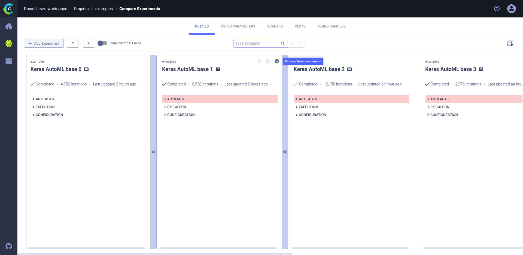Open the home dashboard icon in sidebar
This screenshot has width=523, height=255.
tap(9, 26)
